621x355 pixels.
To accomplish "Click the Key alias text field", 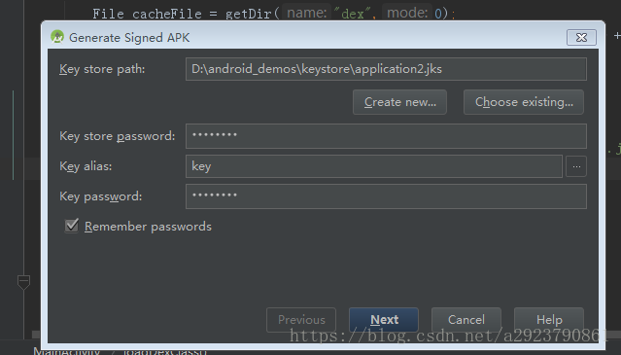I will click(x=374, y=166).
